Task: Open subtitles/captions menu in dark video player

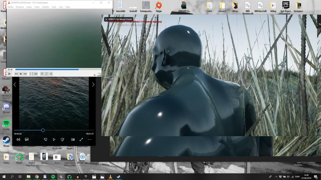Action: point(27,139)
